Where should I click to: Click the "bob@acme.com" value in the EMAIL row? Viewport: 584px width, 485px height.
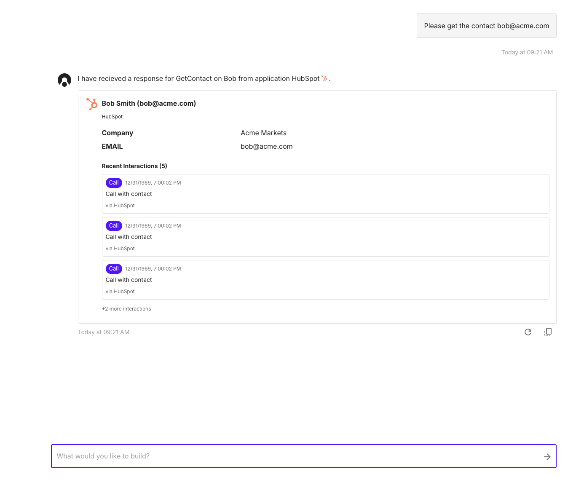[267, 146]
